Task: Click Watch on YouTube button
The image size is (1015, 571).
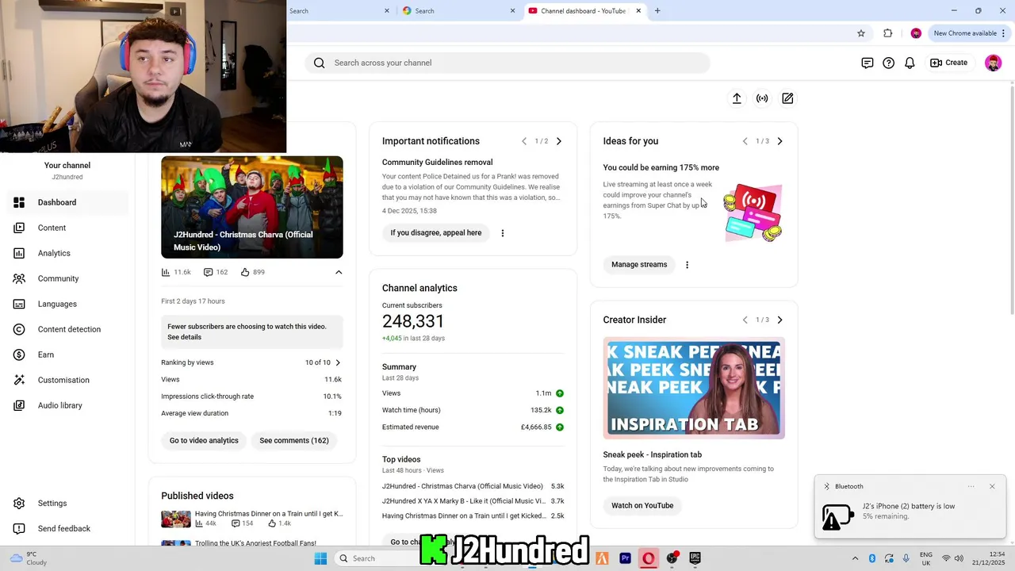Action: pos(642,505)
